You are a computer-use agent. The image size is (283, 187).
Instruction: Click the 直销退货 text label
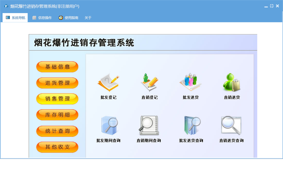(x=232, y=97)
